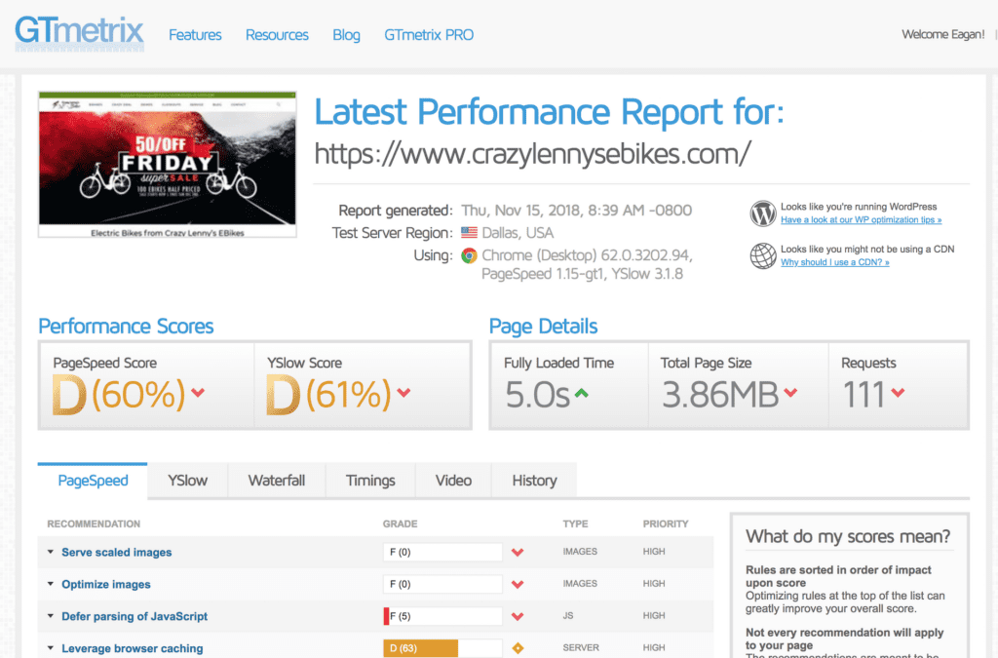Screen dimensions: 998x658
Task: Click the 3.86MB total page size value
Action: (720, 395)
